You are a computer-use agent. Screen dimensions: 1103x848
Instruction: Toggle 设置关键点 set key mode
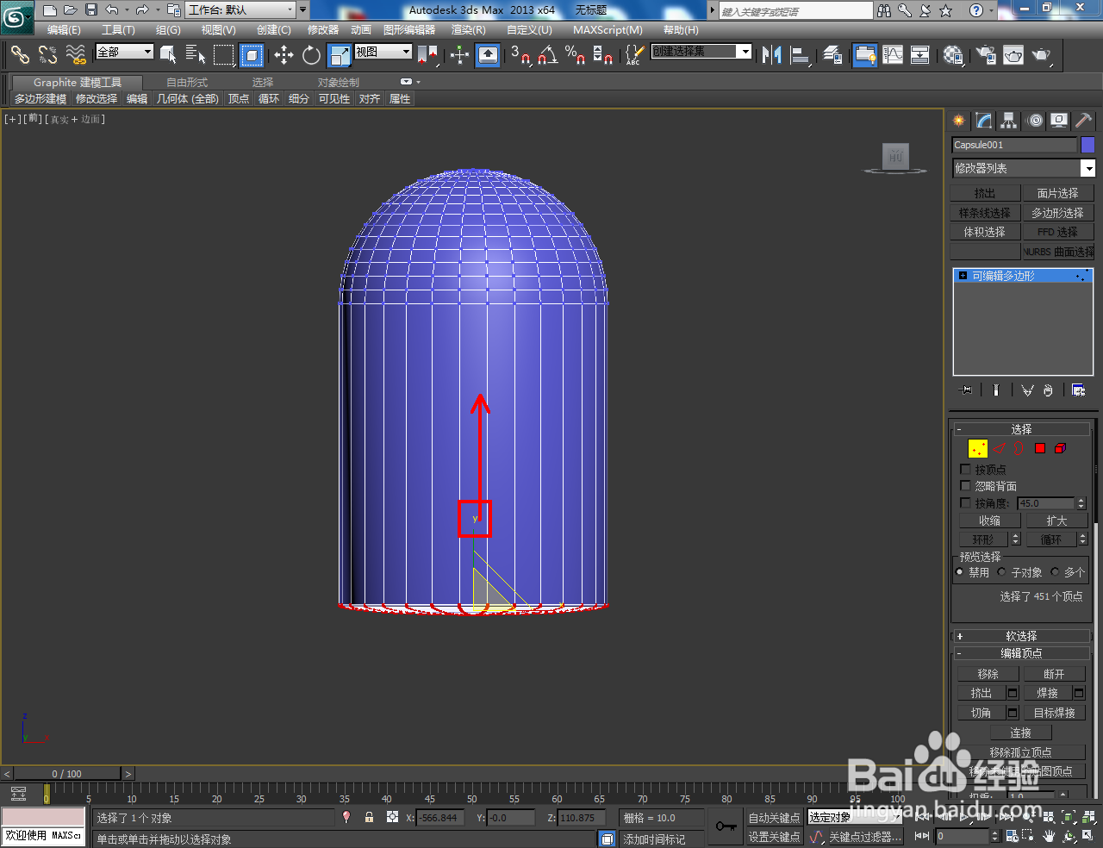774,837
